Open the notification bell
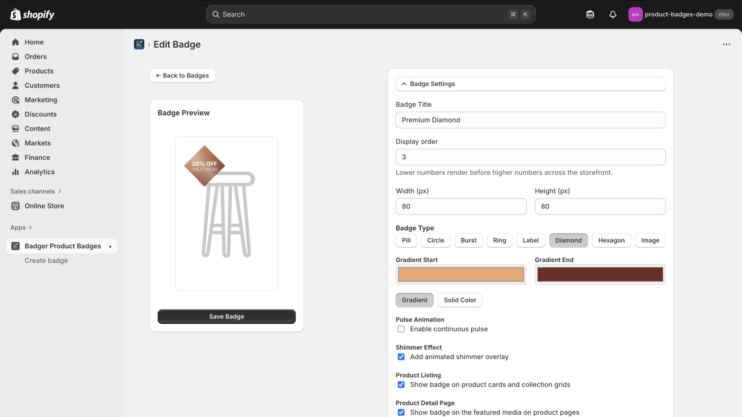Image resolution: width=742 pixels, height=417 pixels. [613, 14]
